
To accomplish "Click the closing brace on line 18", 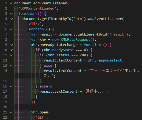I will (x=36, y=97).
